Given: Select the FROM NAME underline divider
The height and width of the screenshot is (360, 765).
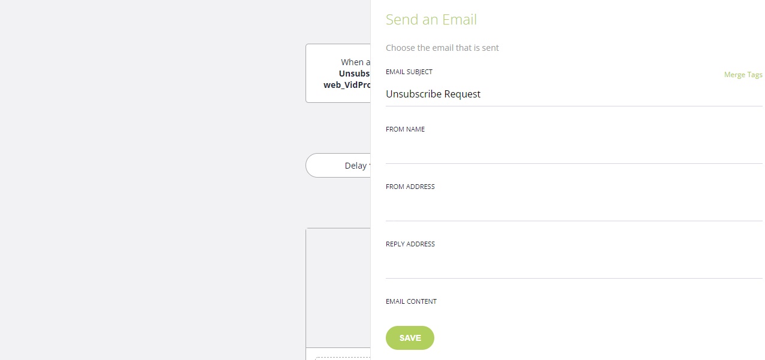Looking at the screenshot, I should 574,163.
